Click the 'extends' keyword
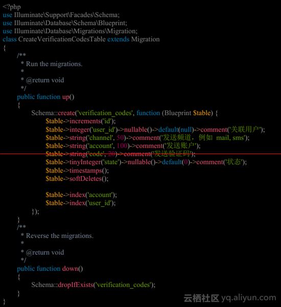The width and height of the screenshot is (281, 307). tap(119, 39)
